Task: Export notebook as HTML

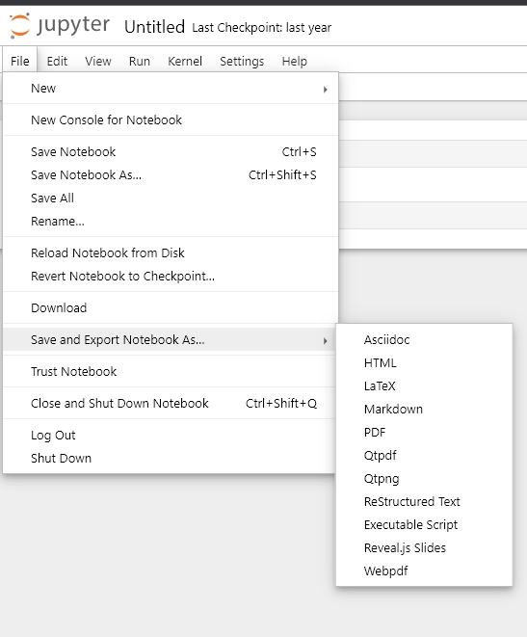Action: [x=424, y=362]
